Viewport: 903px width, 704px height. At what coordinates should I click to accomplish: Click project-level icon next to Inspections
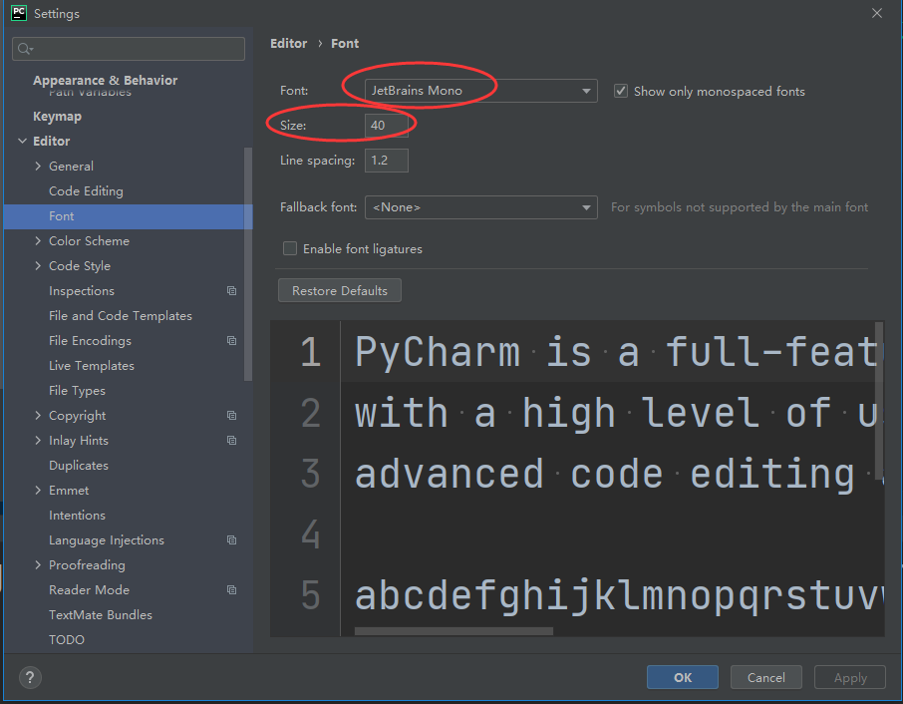[231, 291]
